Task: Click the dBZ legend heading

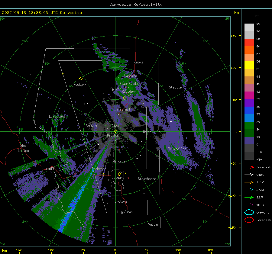Action: [x=256, y=16]
